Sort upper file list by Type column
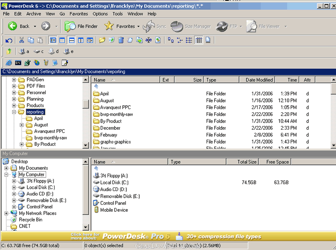The width and height of the screenshot is (336, 250). 221,80
